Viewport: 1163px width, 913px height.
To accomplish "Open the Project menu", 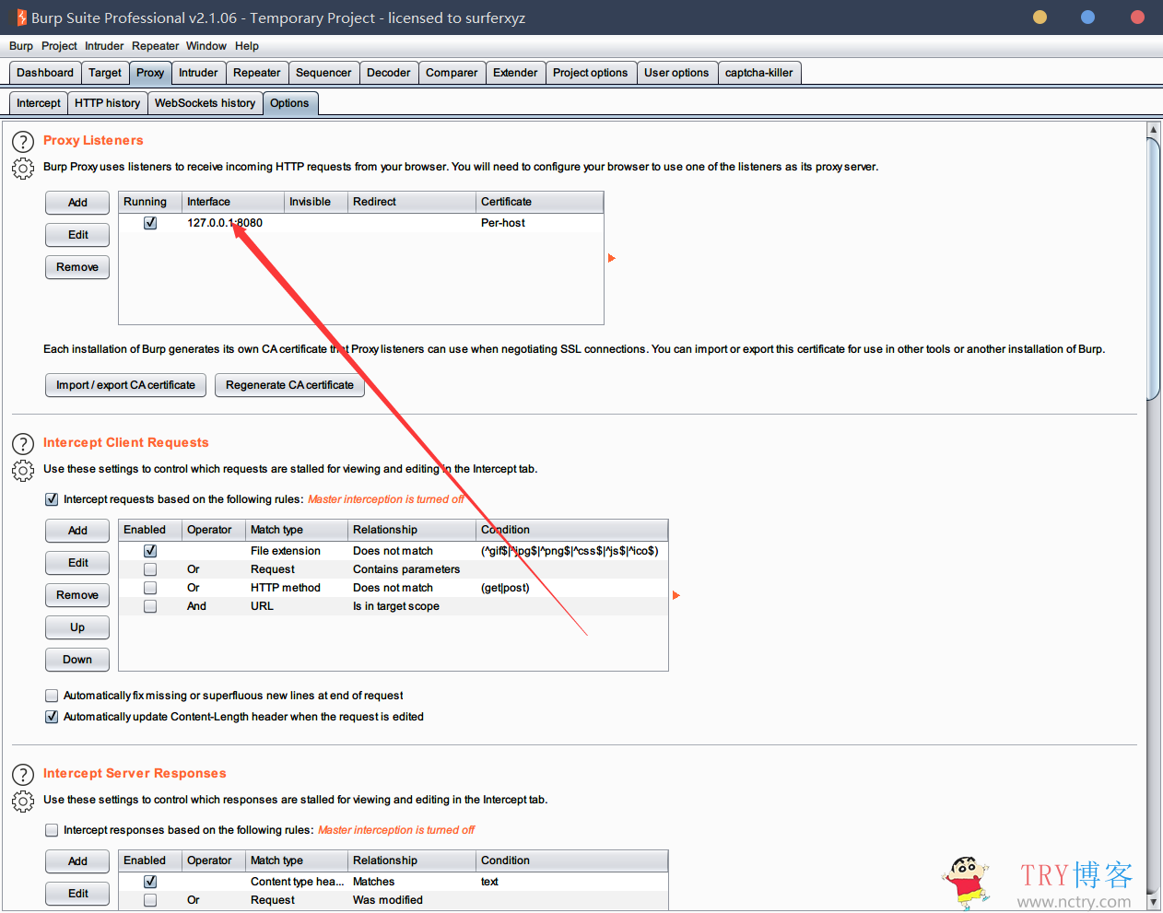I will tap(59, 46).
